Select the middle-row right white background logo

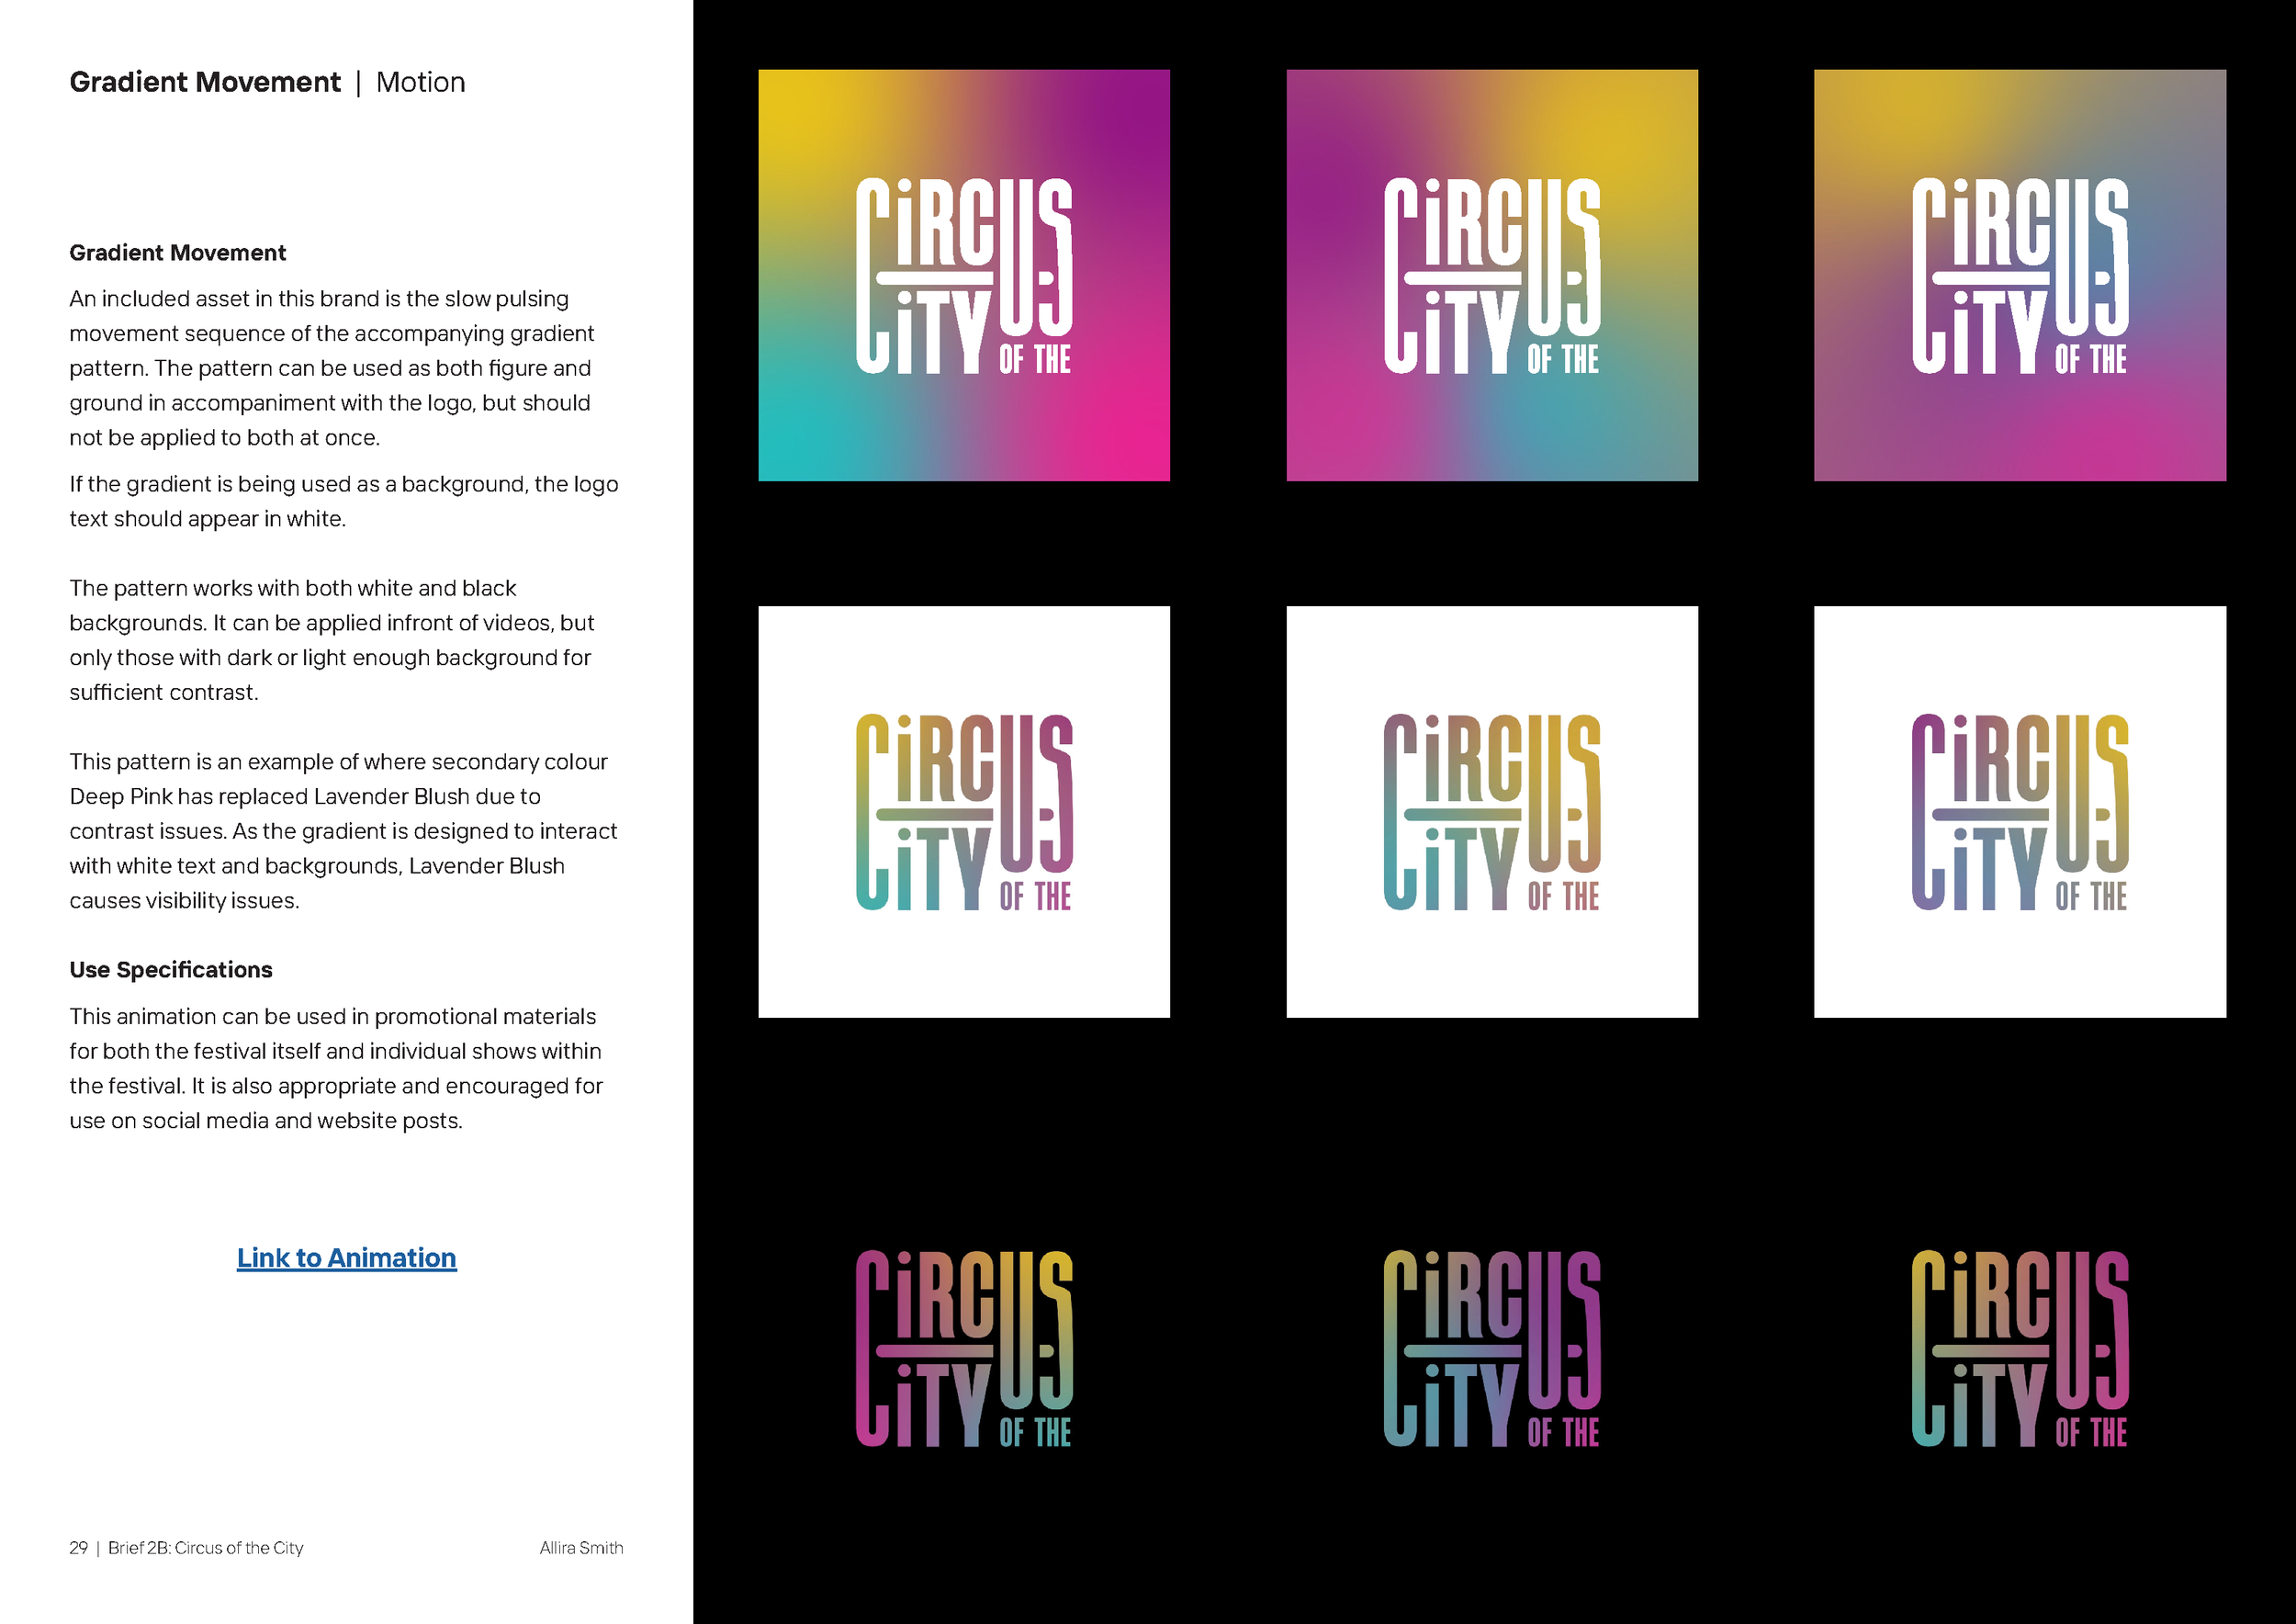(x=2019, y=811)
